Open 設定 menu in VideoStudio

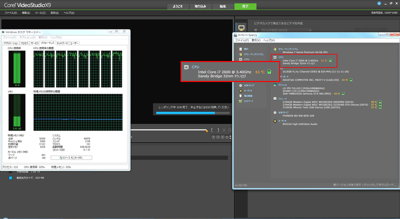coord(54,13)
